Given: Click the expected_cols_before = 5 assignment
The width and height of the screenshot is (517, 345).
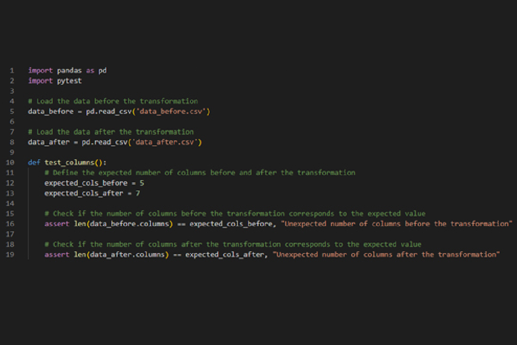Looking at the screenshot, I should coord(94,183).
